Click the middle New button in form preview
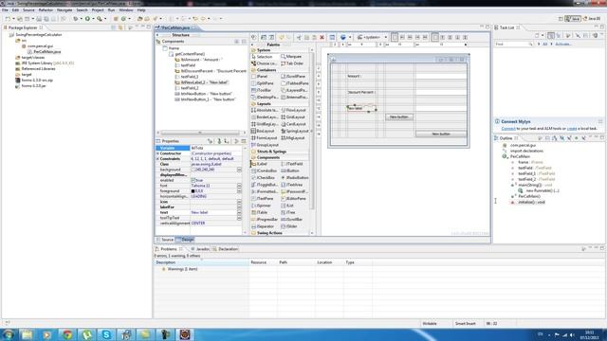 399,117
